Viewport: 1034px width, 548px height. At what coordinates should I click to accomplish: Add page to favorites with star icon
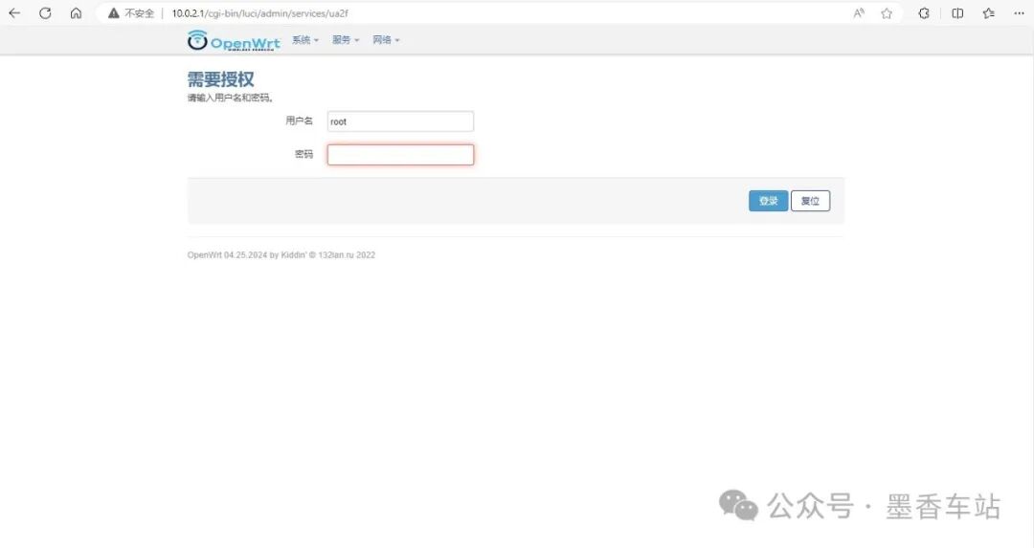(887, 13)
